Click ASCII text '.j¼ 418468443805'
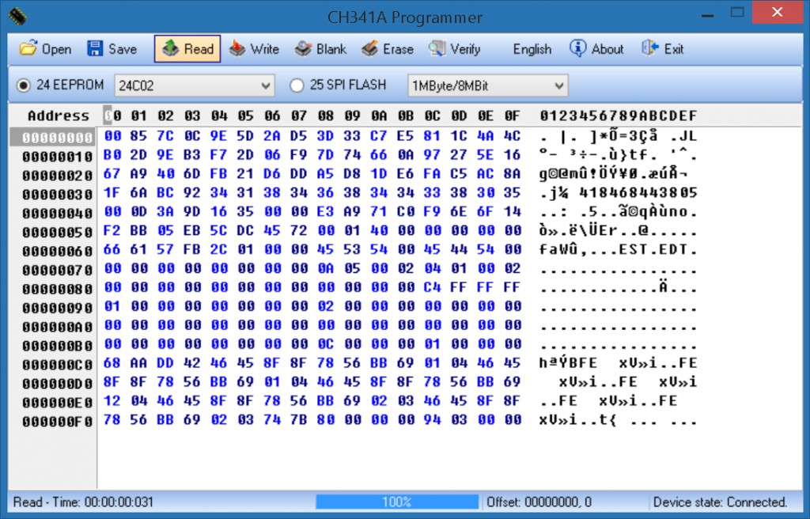Screen dimensions: 810x519 tap(619, 193)
